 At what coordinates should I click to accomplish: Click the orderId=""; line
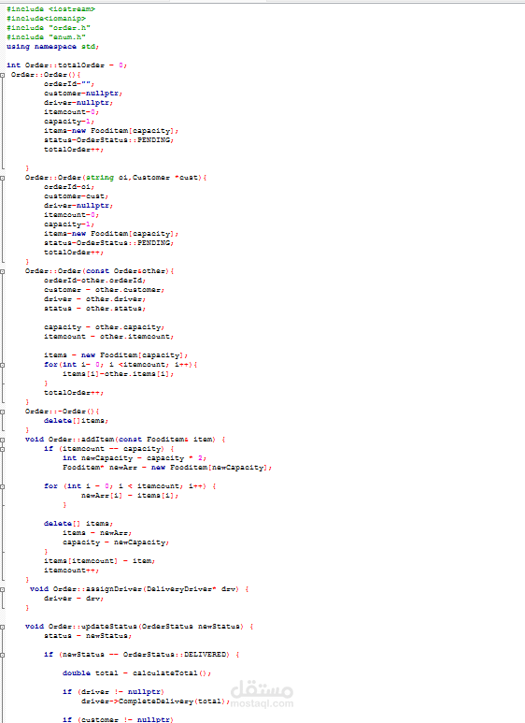point(69,84)
